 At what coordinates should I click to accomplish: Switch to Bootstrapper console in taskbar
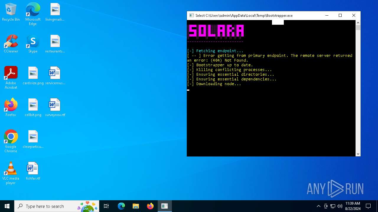(164, 206)
